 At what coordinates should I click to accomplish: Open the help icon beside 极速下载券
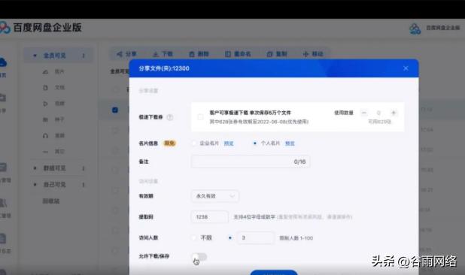(170, 117)
